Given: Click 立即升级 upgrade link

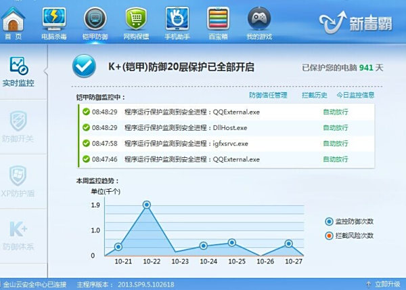Looking at the screenshot, I should [387, 285].
